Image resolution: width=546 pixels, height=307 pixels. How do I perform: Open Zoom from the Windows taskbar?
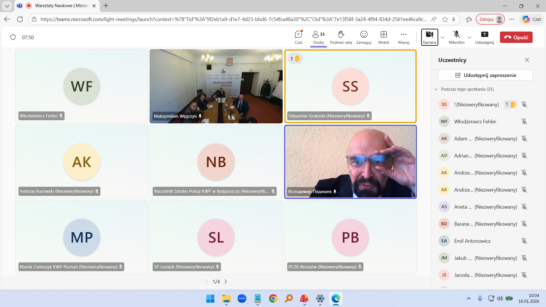242,298
